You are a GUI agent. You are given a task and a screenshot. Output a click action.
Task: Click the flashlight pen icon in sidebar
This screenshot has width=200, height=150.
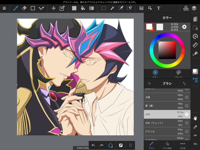coord(195,53)
